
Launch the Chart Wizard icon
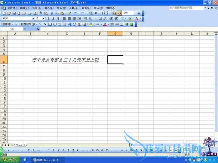point(114,13)
